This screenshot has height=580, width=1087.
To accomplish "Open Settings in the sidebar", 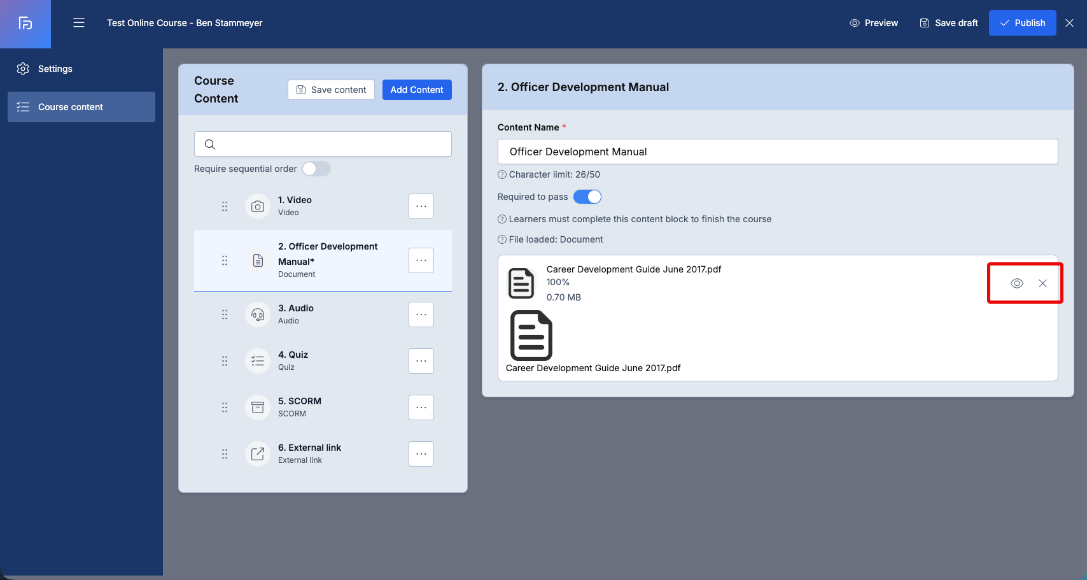I will [x=81, y=69].
